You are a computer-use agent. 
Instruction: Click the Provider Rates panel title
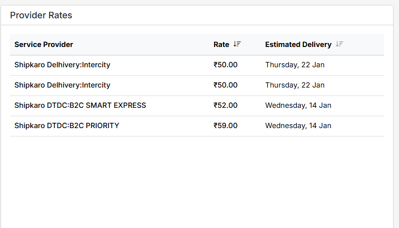(41, 15)
